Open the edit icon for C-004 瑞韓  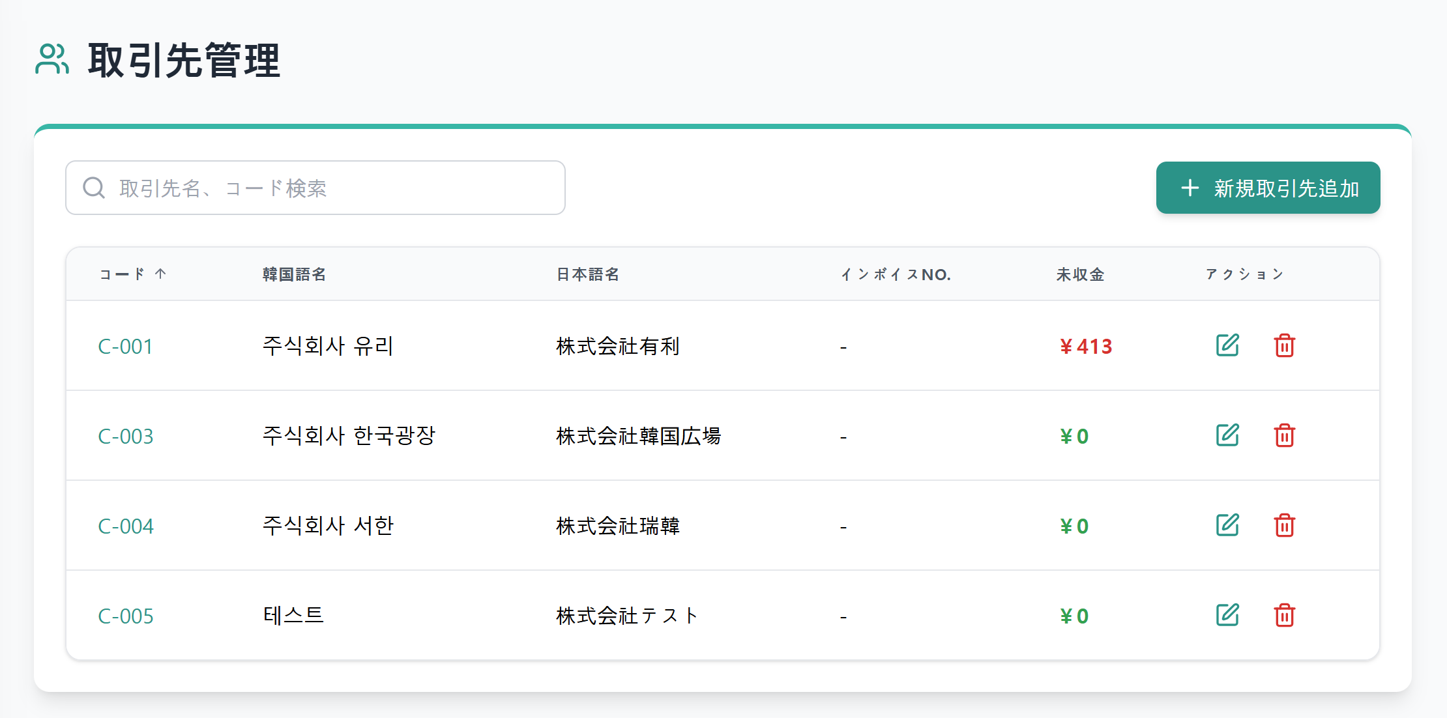(1227, 525)
